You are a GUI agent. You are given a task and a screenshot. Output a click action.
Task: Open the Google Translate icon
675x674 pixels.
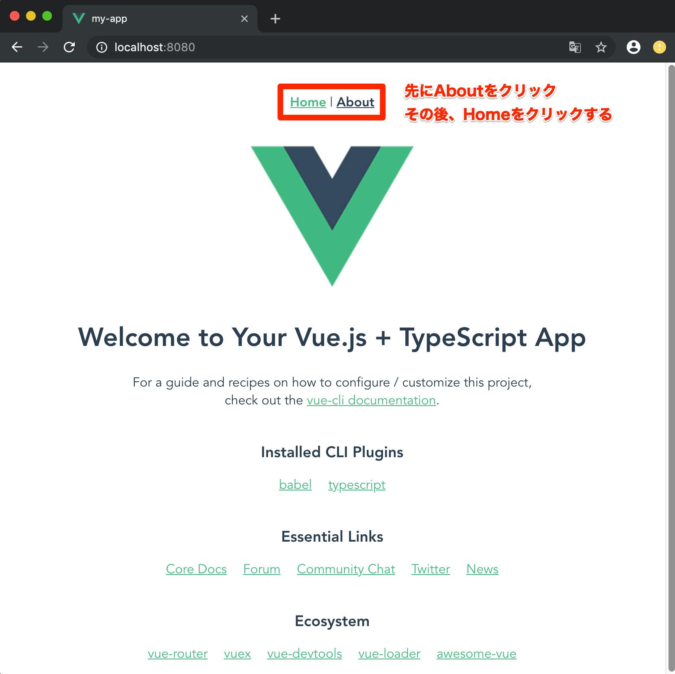[575, 48]
